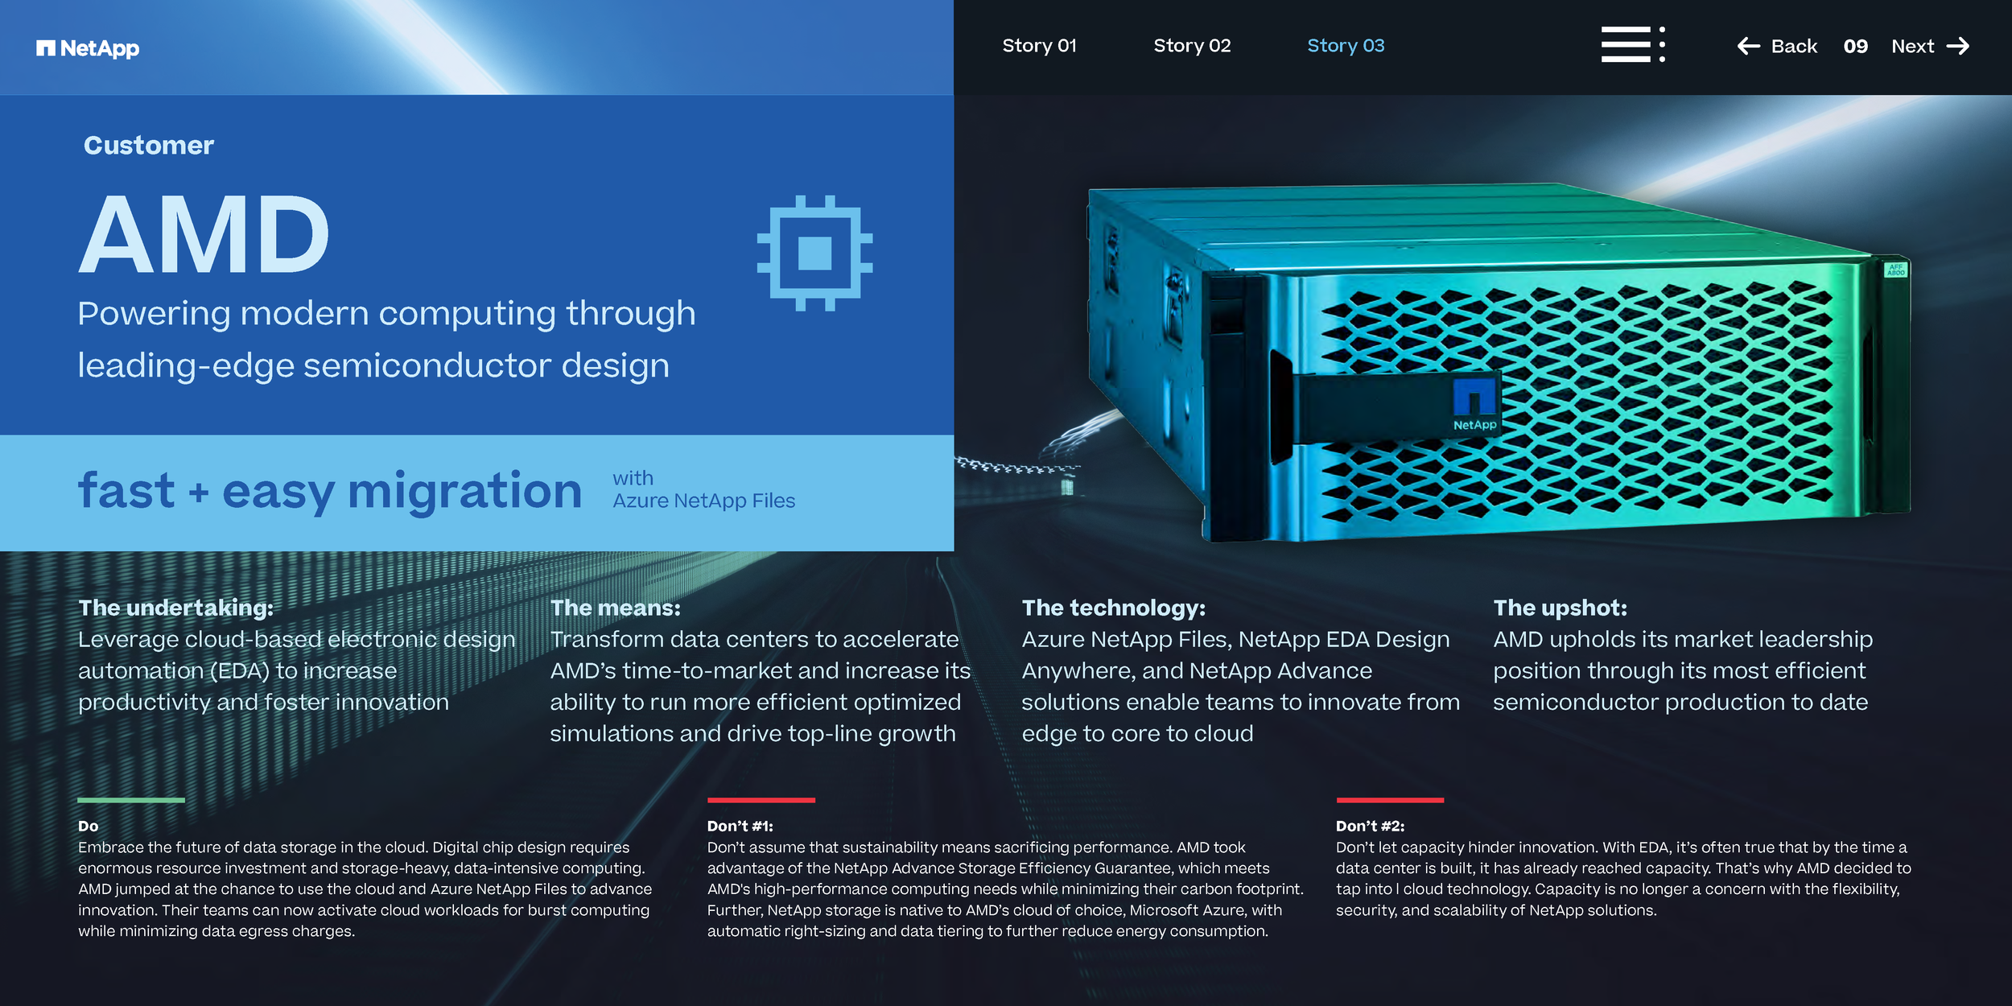Click the "Don't #2:" heading
The width and height of the screenshot is (2012, 1006).
1370,826
